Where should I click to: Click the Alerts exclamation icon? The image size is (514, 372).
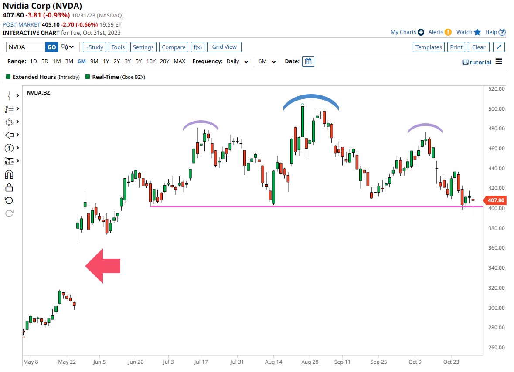pos(448,32)
